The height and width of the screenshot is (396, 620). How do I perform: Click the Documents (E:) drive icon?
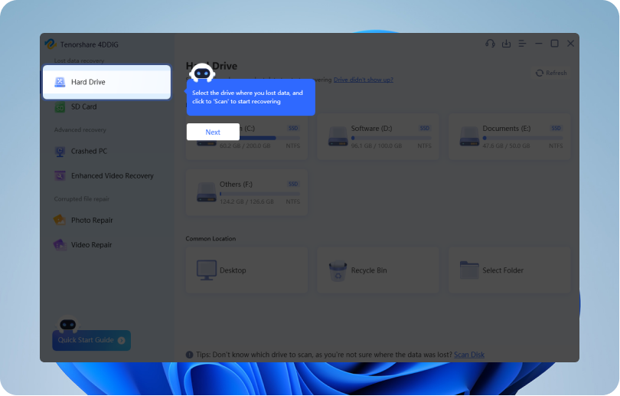(x=469, y=136)
